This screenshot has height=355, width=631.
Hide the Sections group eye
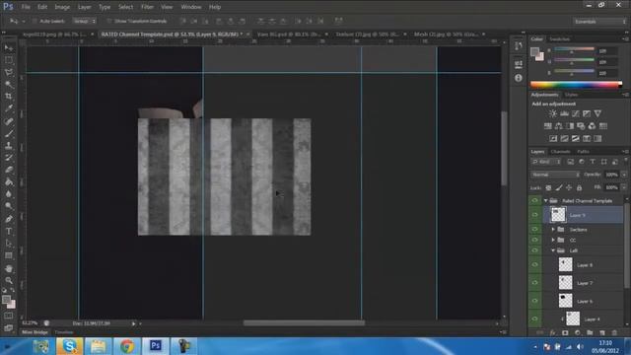[534, 230]
